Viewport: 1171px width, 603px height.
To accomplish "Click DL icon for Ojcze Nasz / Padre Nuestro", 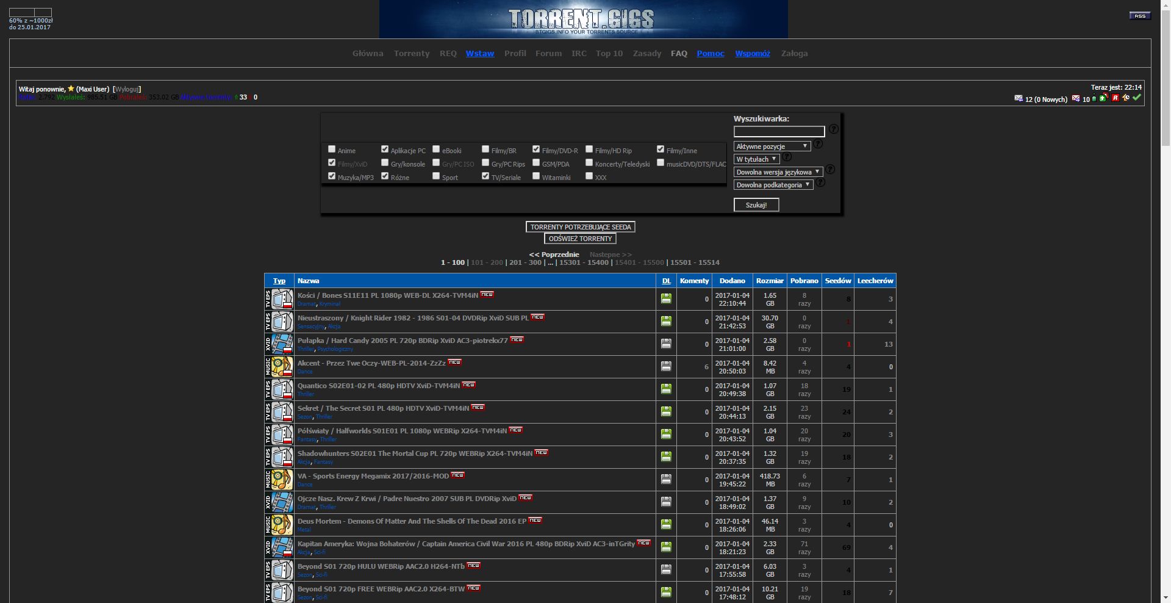I will click(666, 502).
